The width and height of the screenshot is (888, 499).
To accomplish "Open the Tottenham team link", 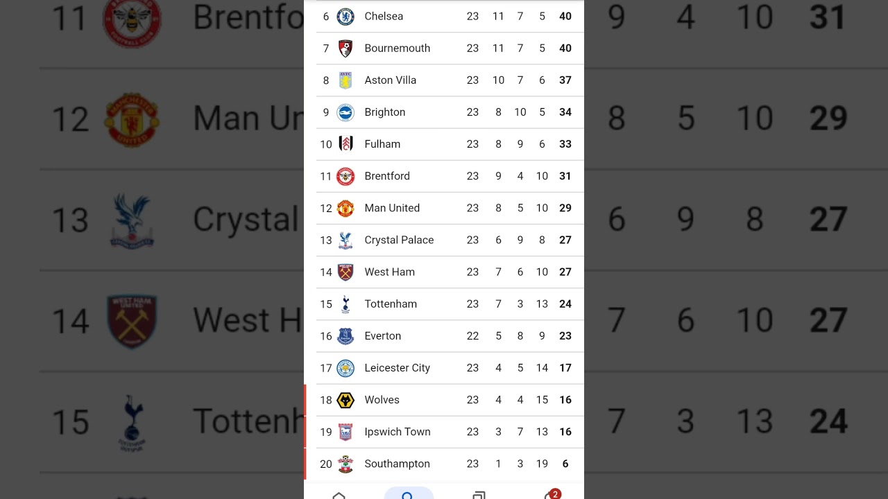I will [391, 304].
